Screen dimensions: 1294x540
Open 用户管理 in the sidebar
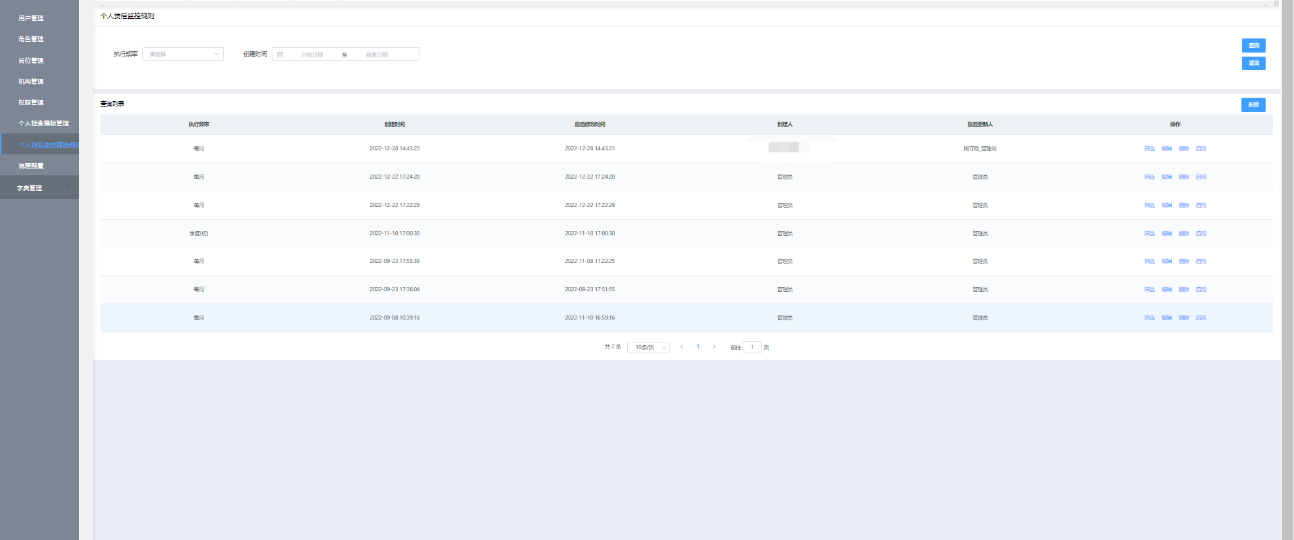pyautogui.click(x=31, y=18)
